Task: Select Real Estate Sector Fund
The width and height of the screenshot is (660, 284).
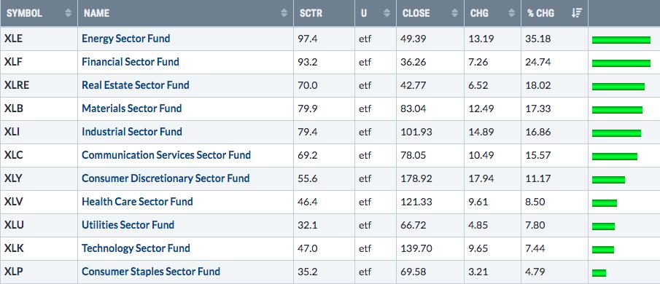Action: point(136,85)
